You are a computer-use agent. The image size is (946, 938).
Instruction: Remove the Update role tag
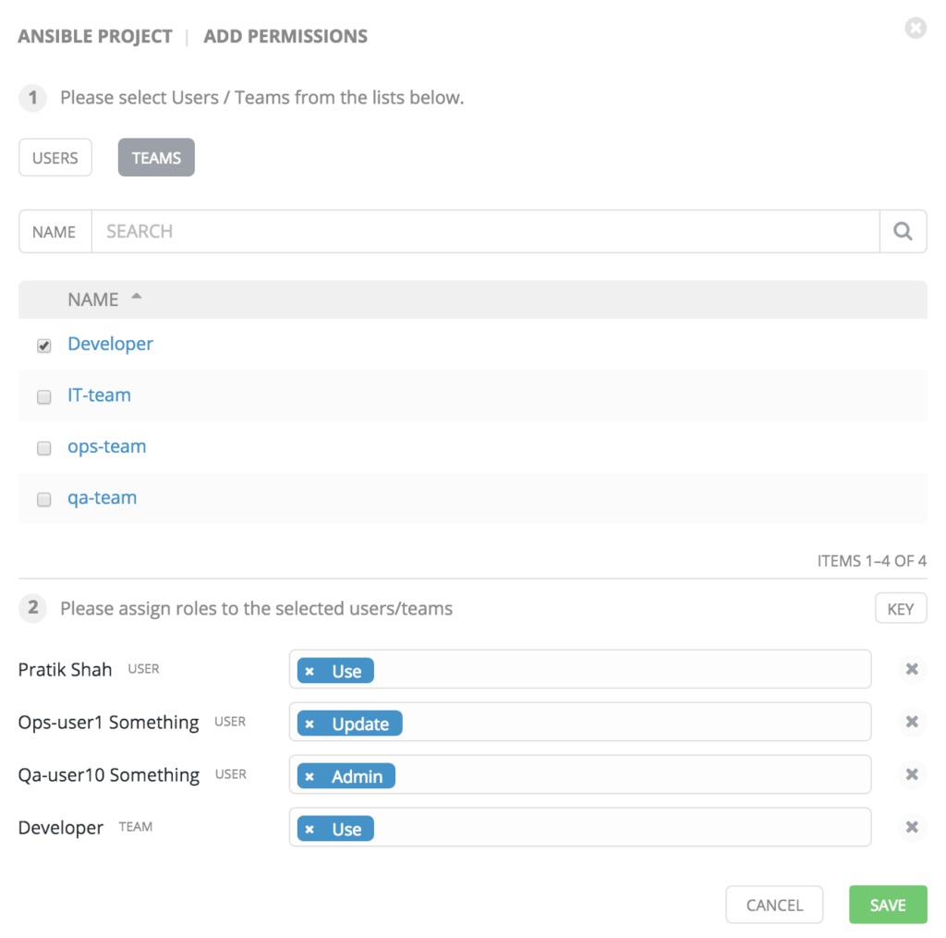309,724
